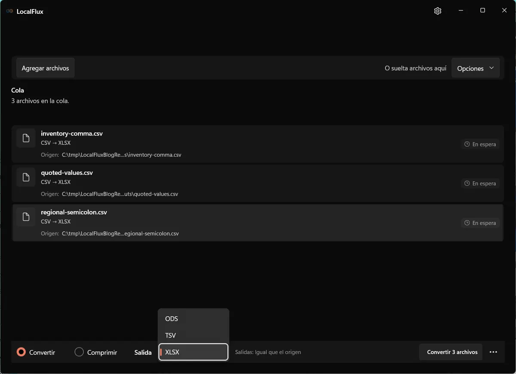Click the clock icon on regional-semicolon.csv status
The height and width of the screenshot is (374, 516).
[x=467, y=223]
